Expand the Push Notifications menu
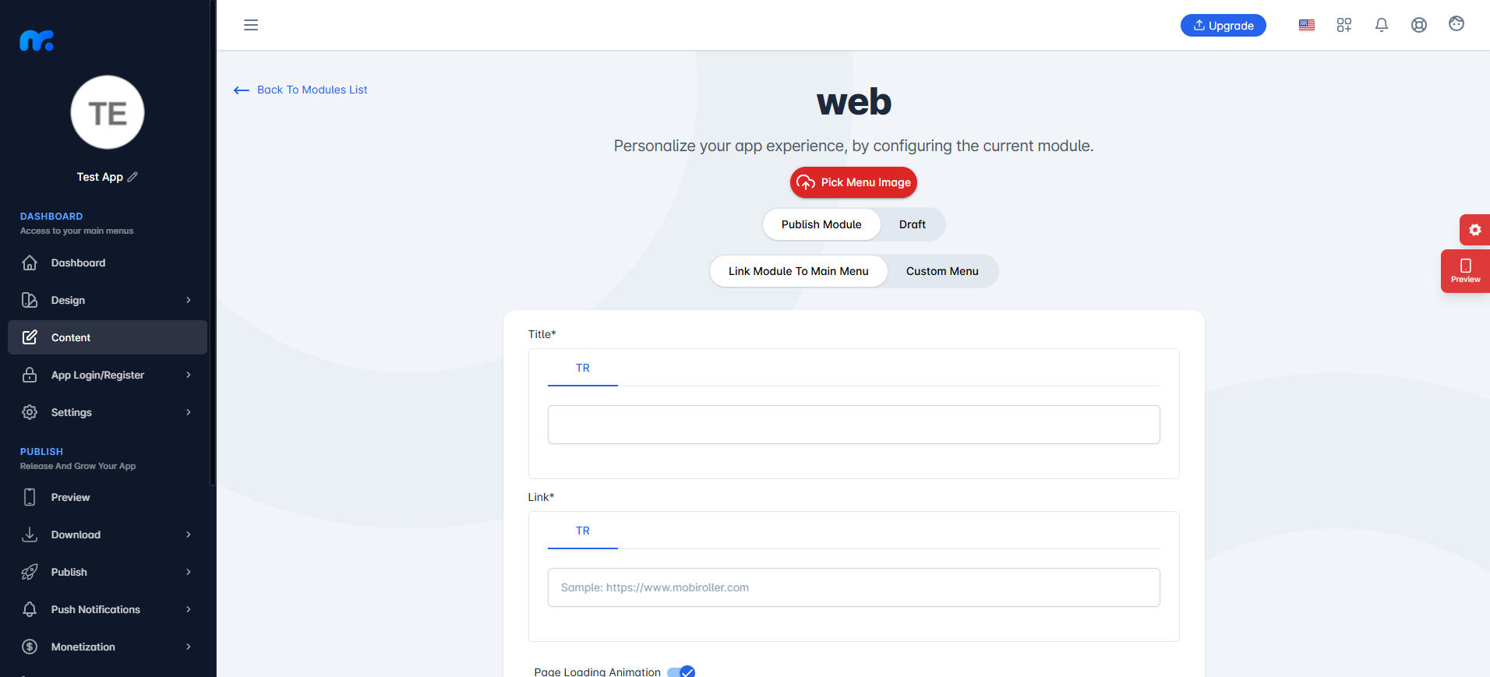1490x677 pixels. pyautogui.click(x=108, y=609)
